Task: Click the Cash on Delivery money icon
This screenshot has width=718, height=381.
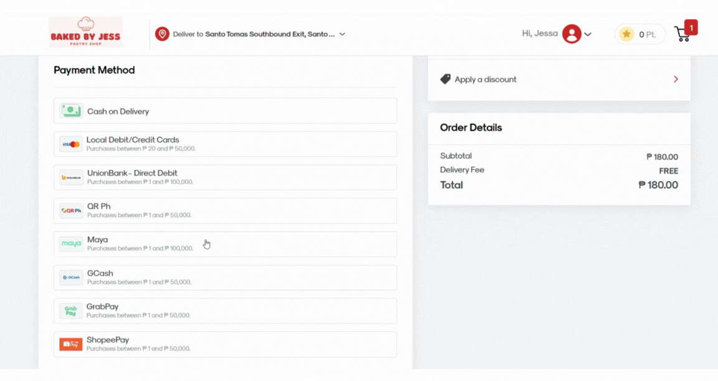Action: point(71,111)
